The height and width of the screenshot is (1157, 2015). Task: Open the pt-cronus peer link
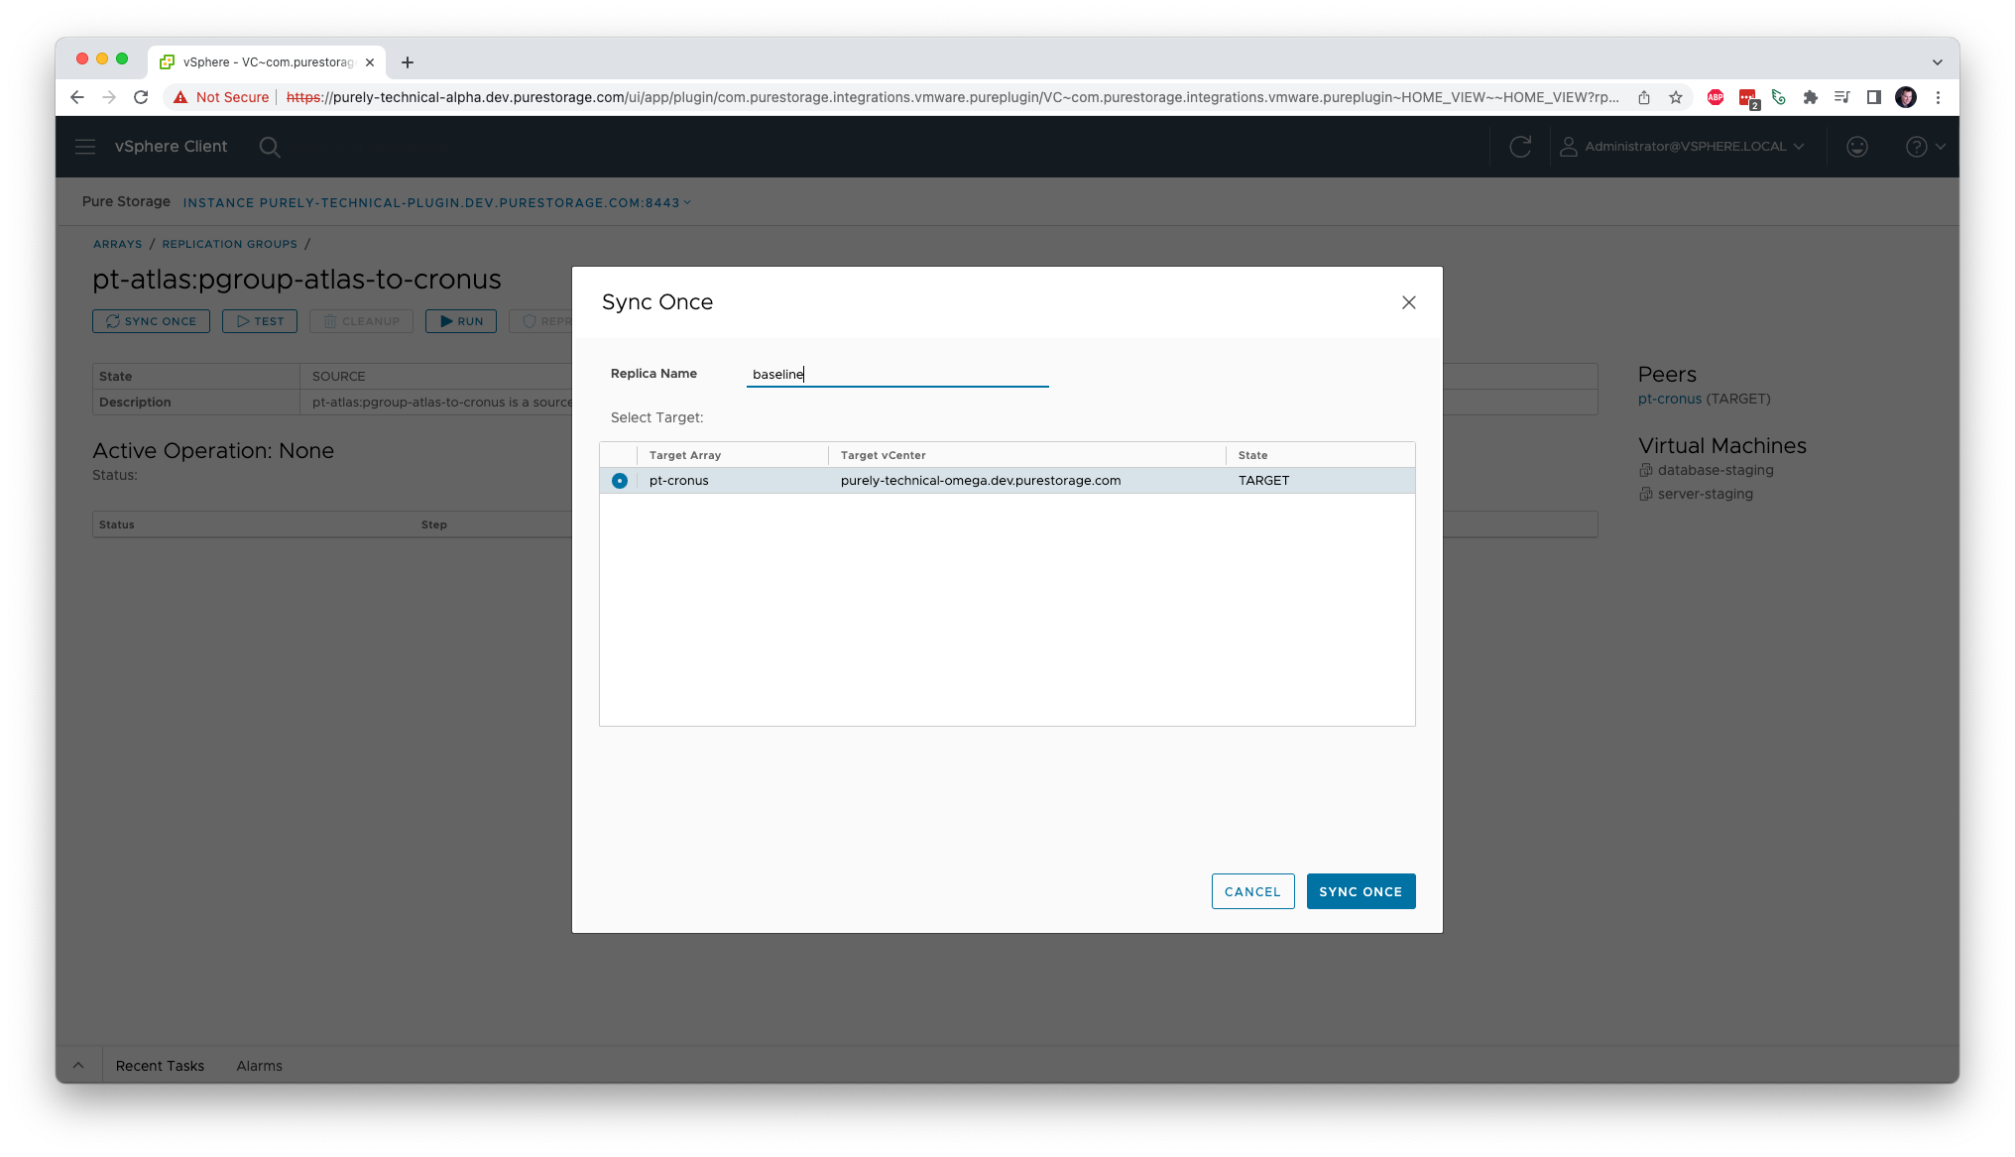[1670, 399]
